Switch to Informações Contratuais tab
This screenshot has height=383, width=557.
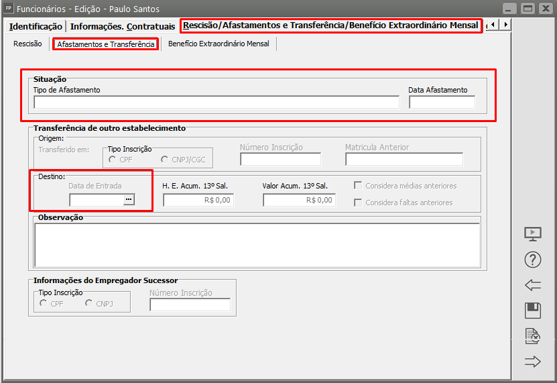(122, 26)
